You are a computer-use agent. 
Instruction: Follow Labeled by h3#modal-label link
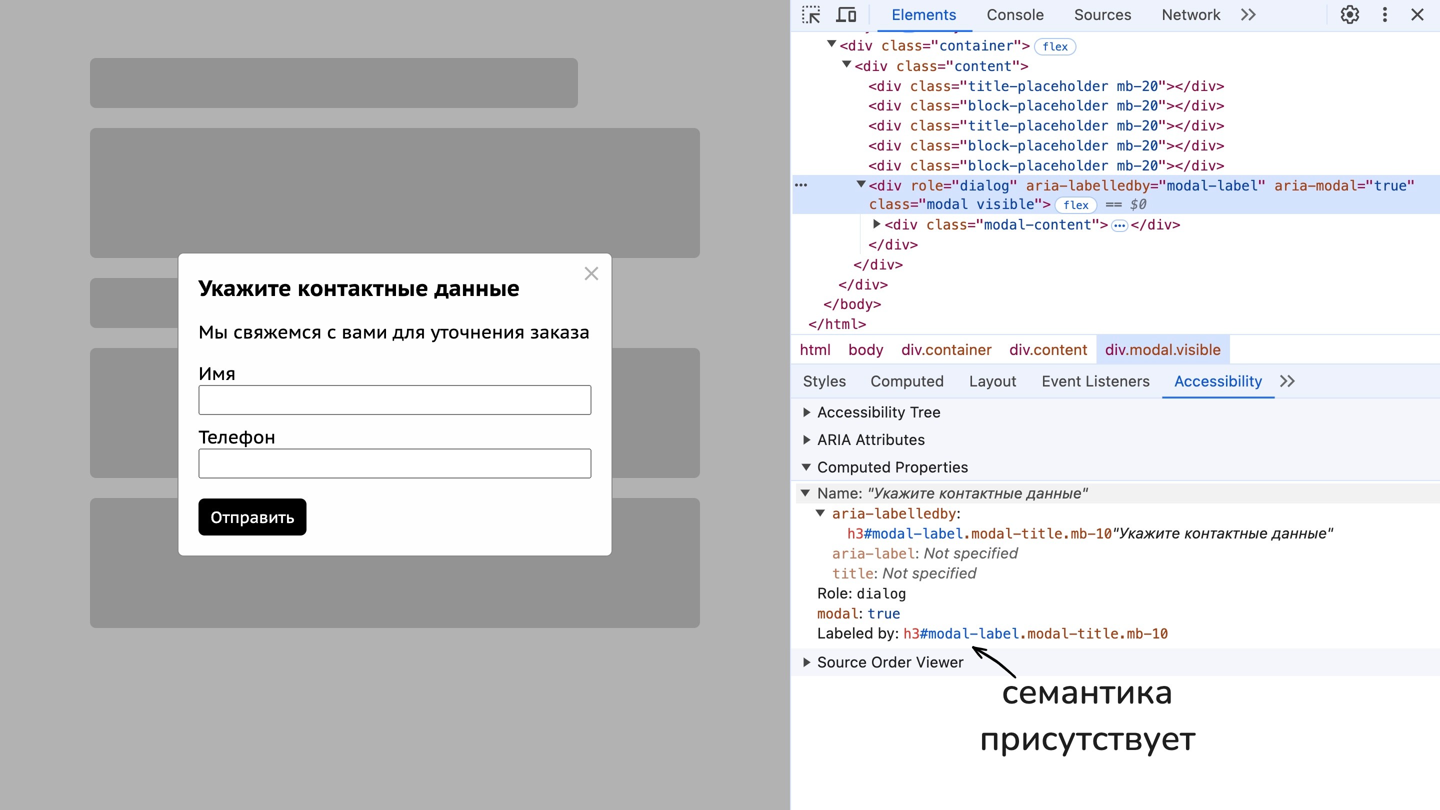[1035, 633]
